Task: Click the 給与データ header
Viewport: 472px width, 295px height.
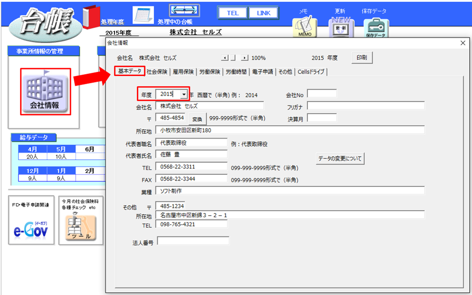Action: coord(34,138)
